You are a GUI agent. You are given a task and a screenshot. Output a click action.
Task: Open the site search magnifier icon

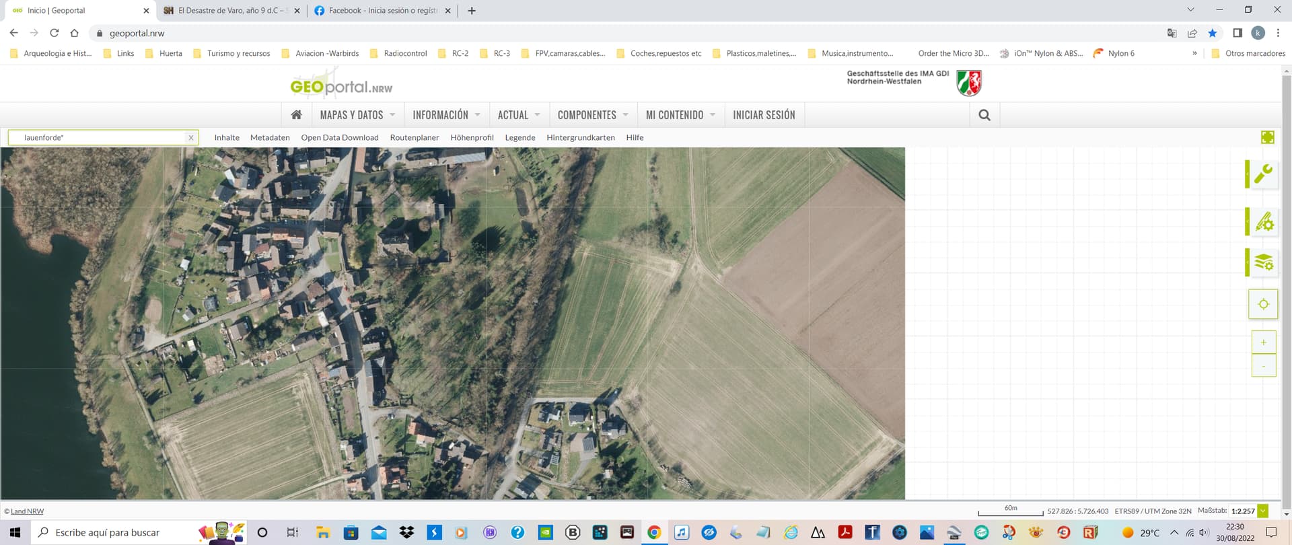pyautogui.click(x=984, y=115)
